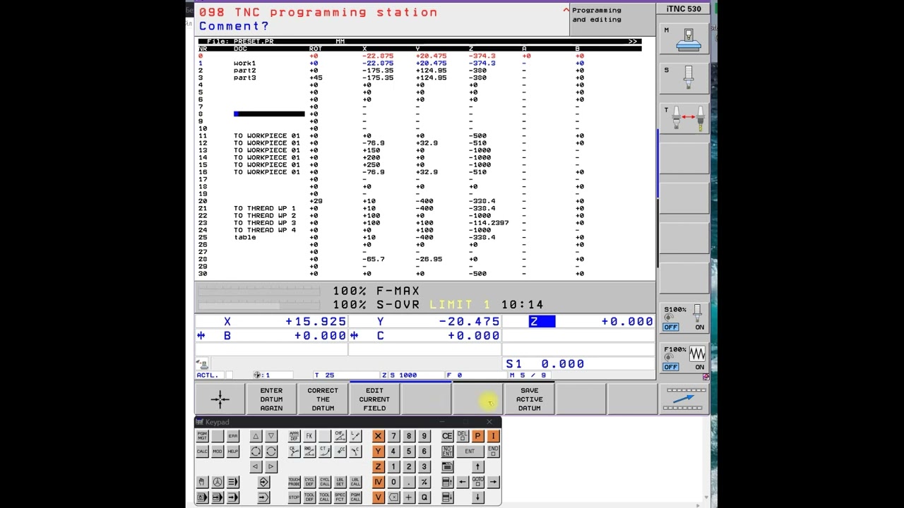Click the crosshair soft key
The image size is (904, 508).
click(220, 399)
